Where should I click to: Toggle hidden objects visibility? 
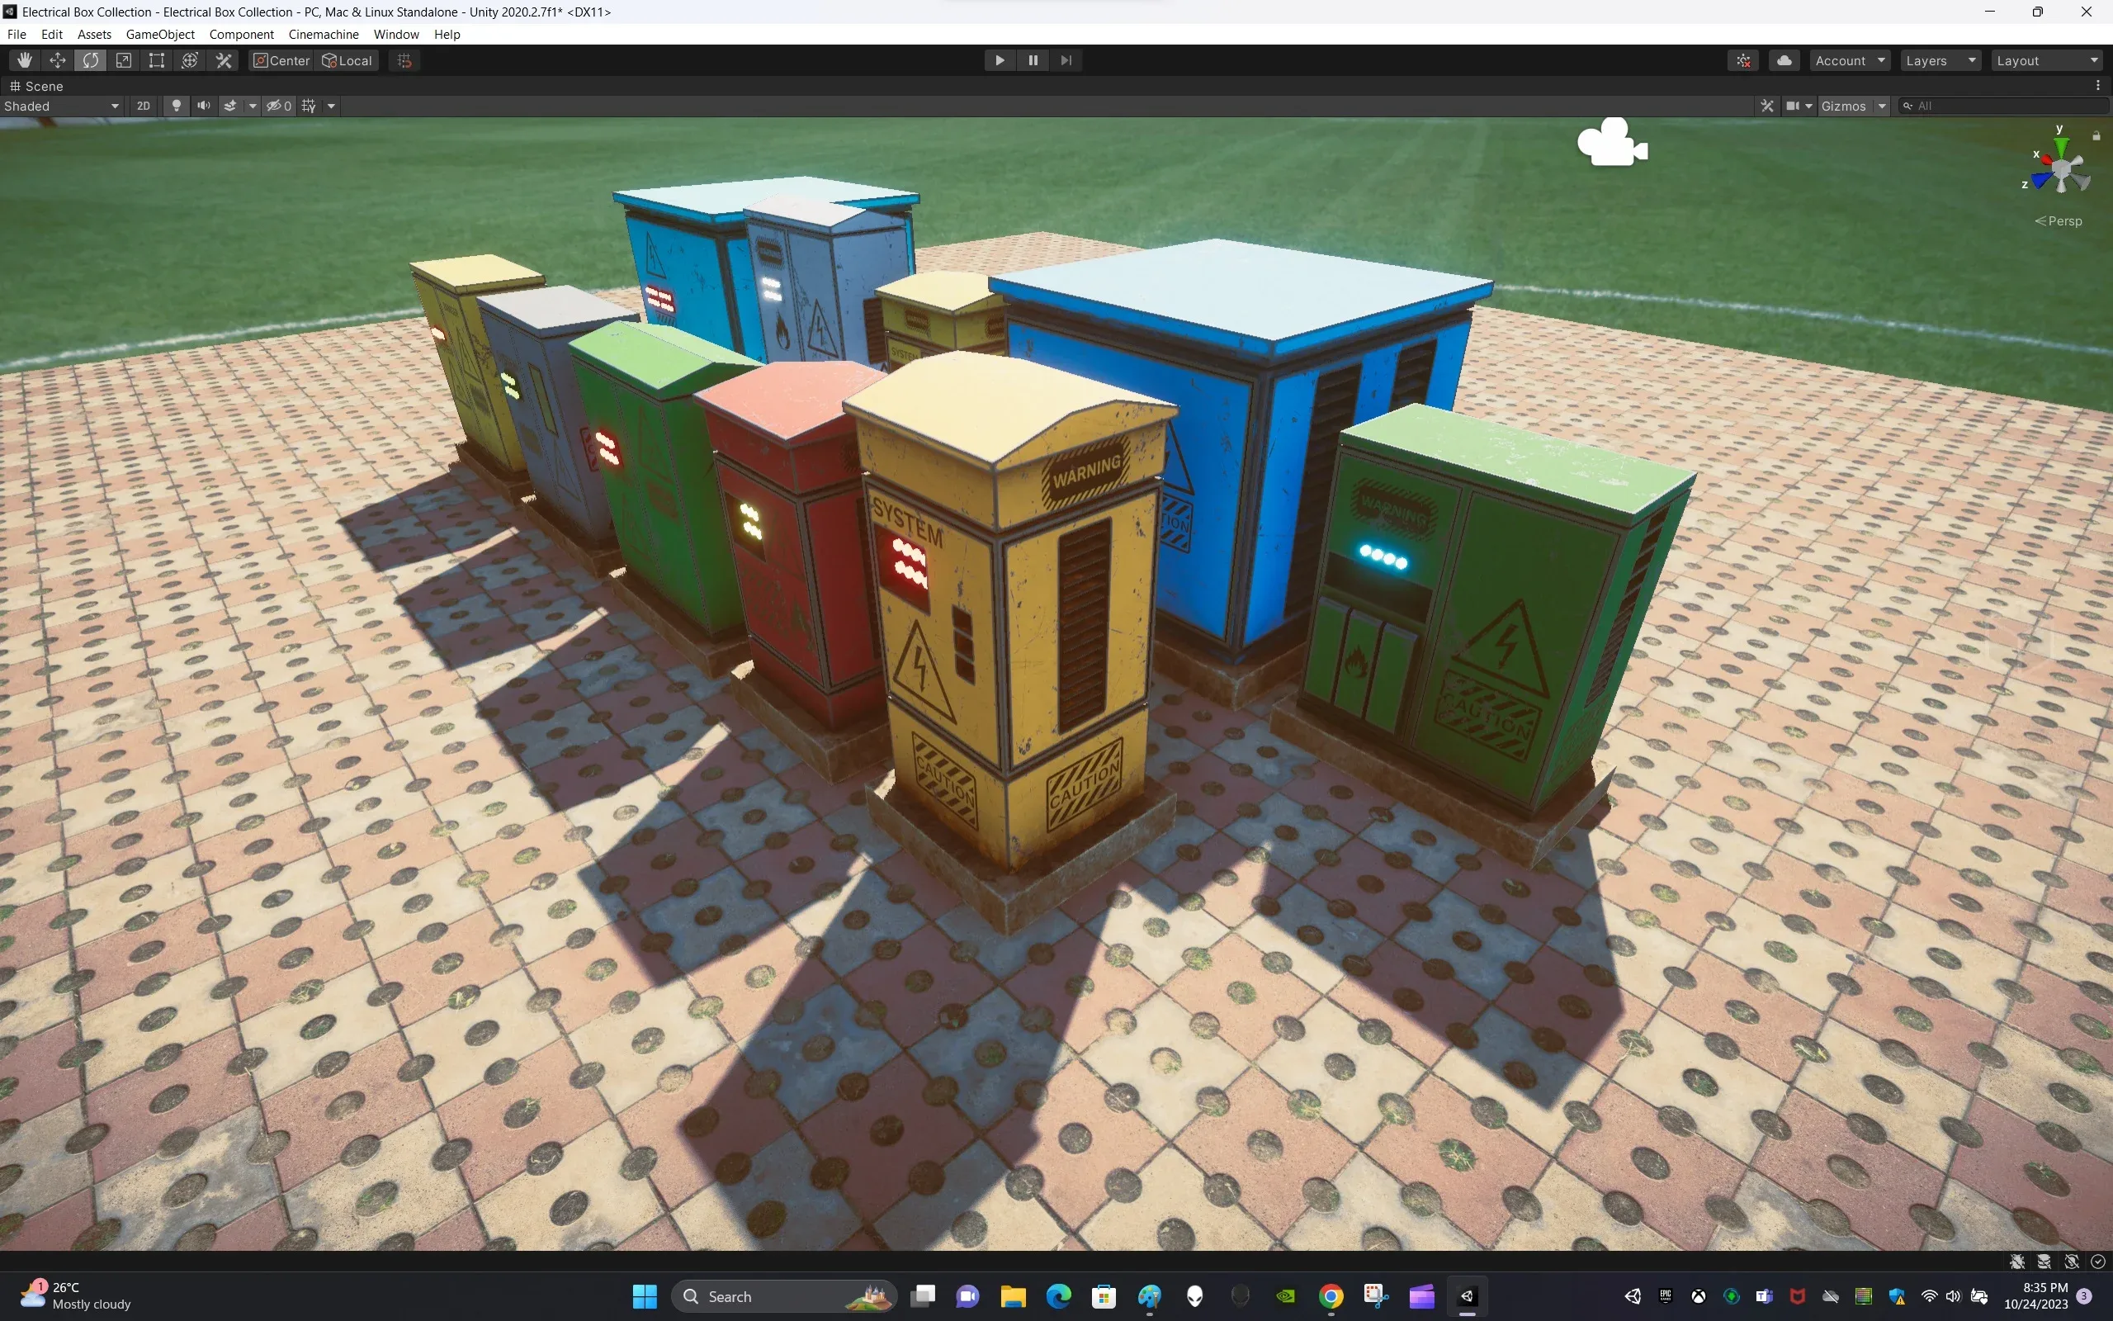(x=278, y=106)
